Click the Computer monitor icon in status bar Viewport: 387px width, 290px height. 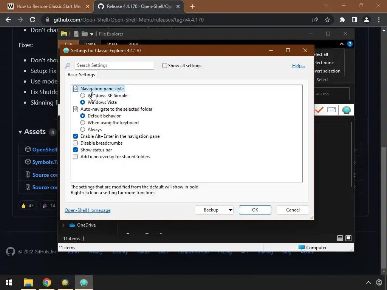301,247
